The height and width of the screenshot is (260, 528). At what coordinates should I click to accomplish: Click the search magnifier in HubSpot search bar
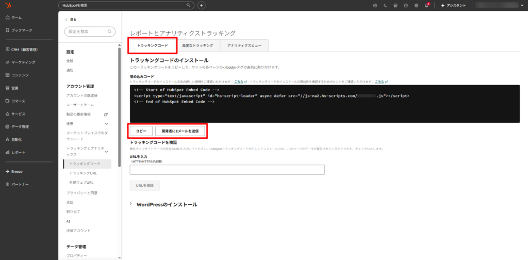tap(188, 5)
